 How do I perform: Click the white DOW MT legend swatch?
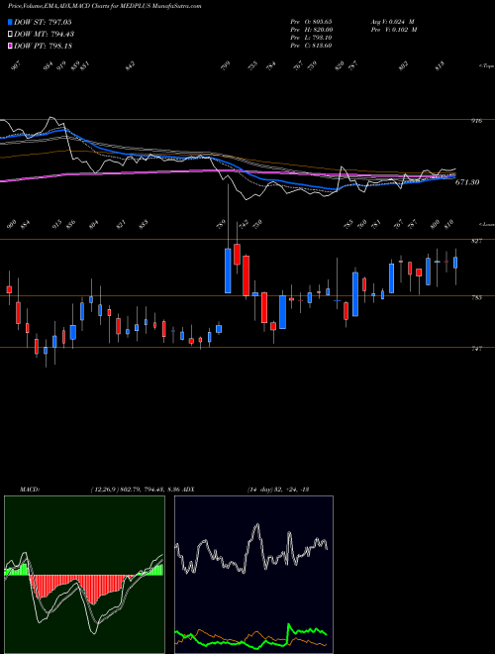click(10, 34)
